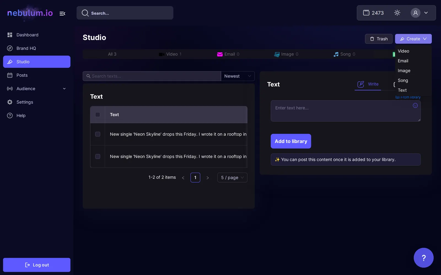
Task: Toggle the select-all checkbox in Text header
Action: coord(98,115)
